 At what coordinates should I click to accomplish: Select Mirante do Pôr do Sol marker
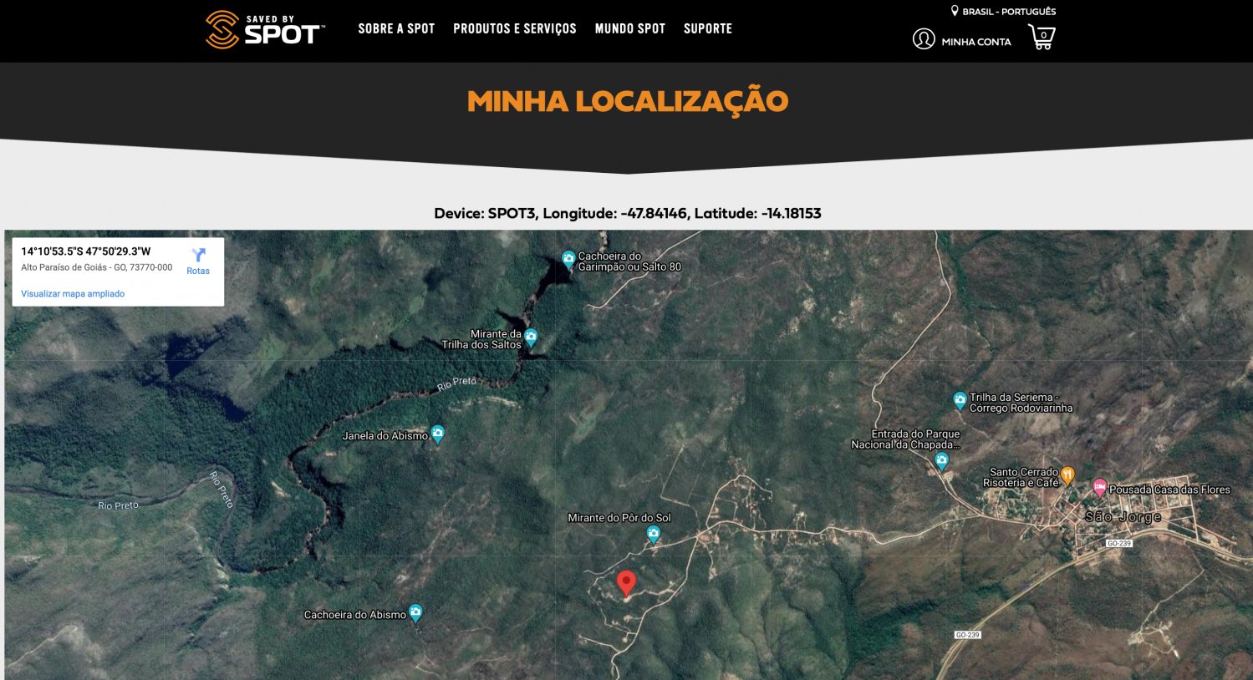tap(654, 534)
